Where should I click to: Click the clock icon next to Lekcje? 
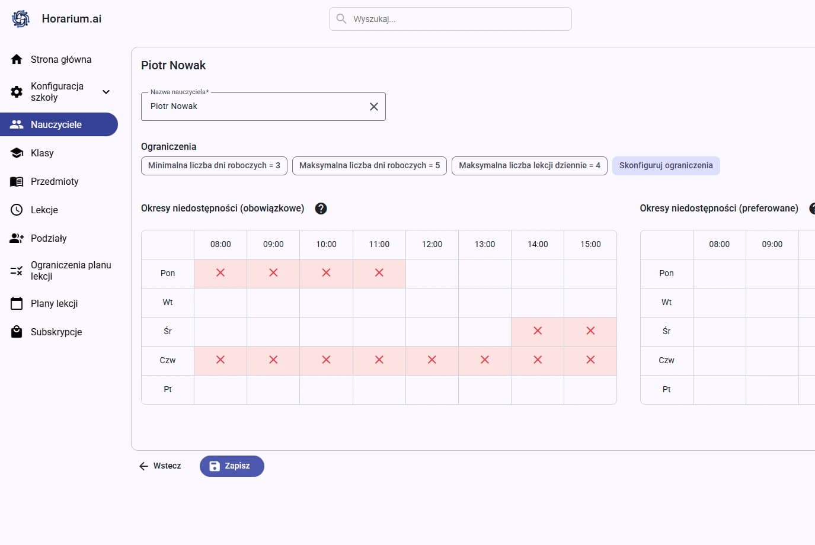(17, 210)
